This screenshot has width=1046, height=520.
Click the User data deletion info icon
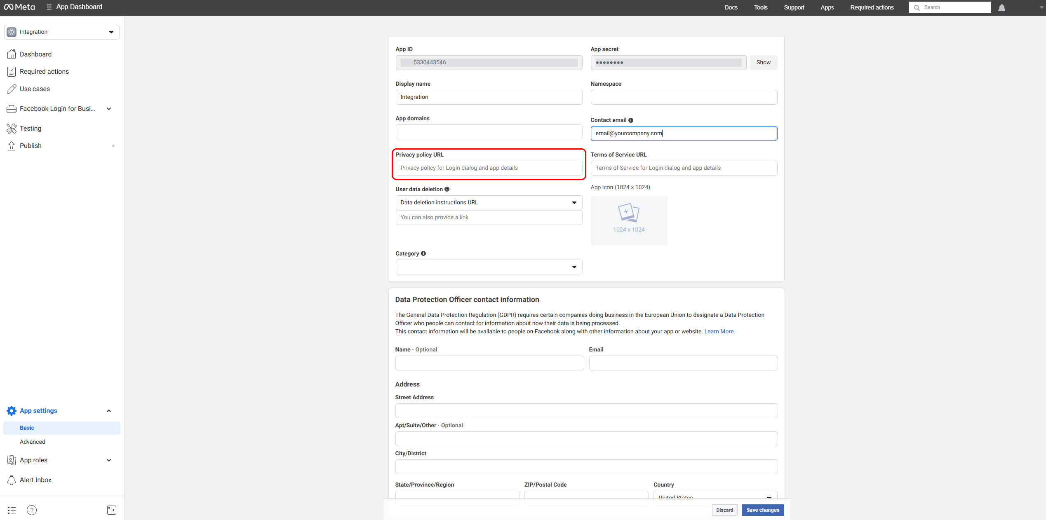[447, 189]
